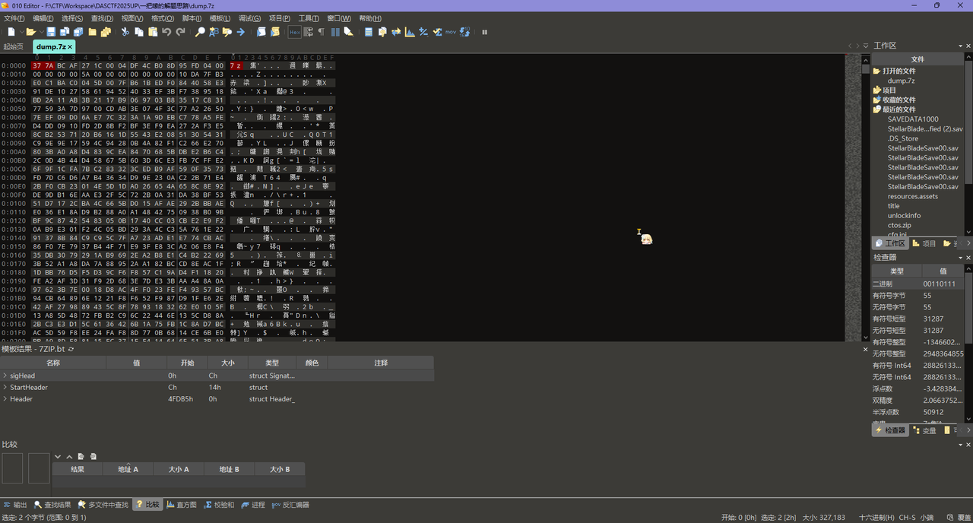Click the New file icon in toolbar
This screenshot has height=523, width=973.
pos(11,32)
